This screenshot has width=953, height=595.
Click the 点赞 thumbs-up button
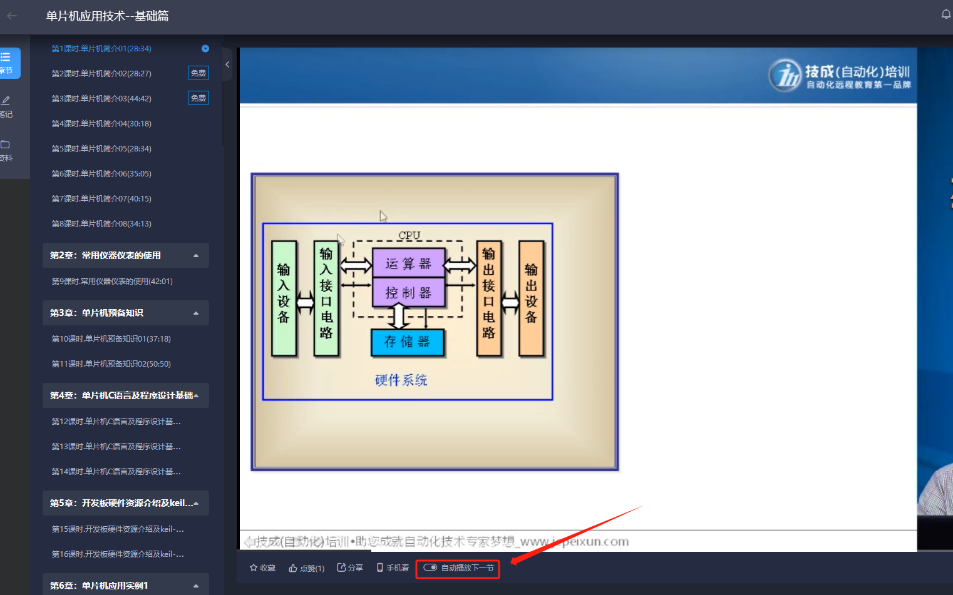pos(306,568)
